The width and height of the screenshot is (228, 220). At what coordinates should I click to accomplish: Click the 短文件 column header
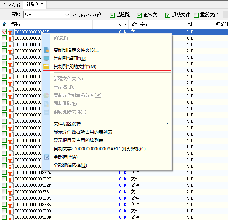[221, 24]
